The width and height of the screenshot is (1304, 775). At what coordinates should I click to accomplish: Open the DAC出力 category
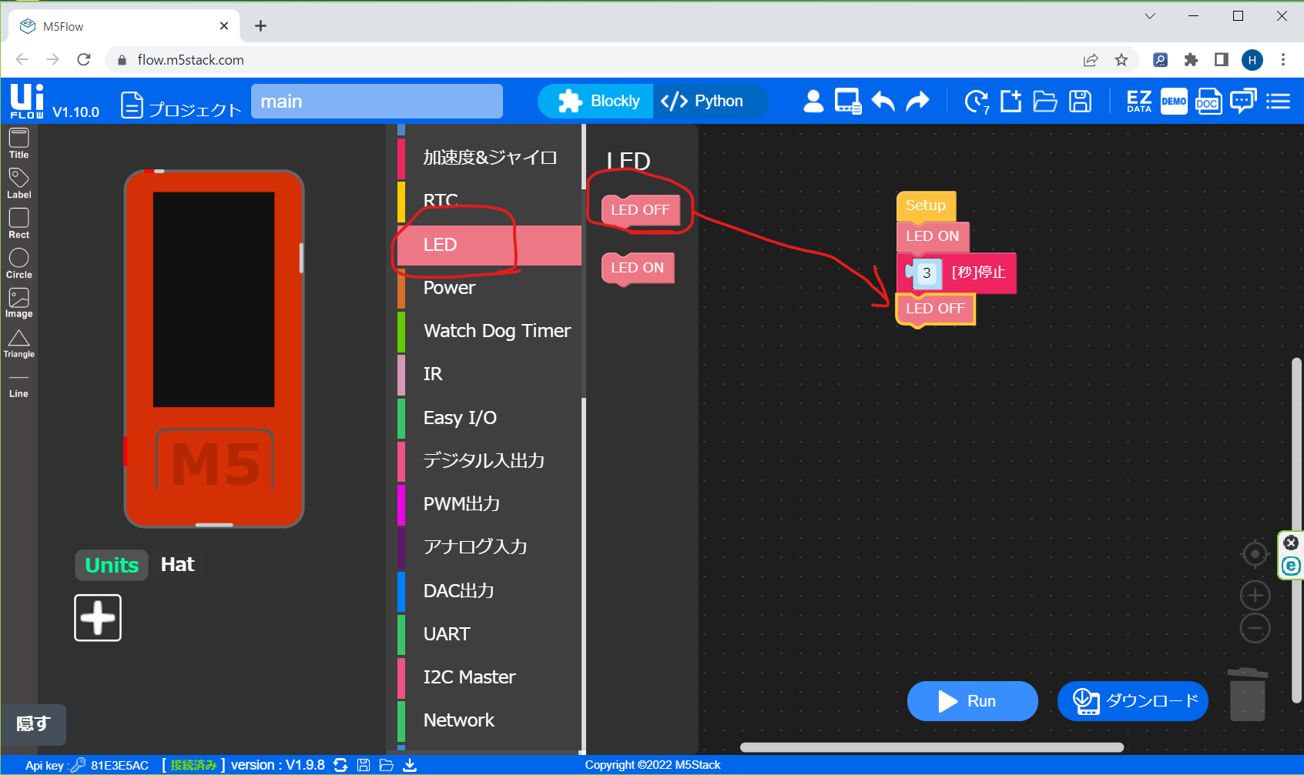coord(490,591)
